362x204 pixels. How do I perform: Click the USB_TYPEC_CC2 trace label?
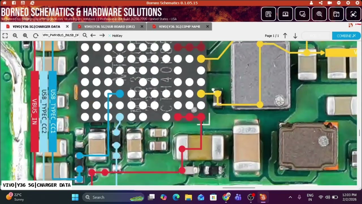[44, 111]
